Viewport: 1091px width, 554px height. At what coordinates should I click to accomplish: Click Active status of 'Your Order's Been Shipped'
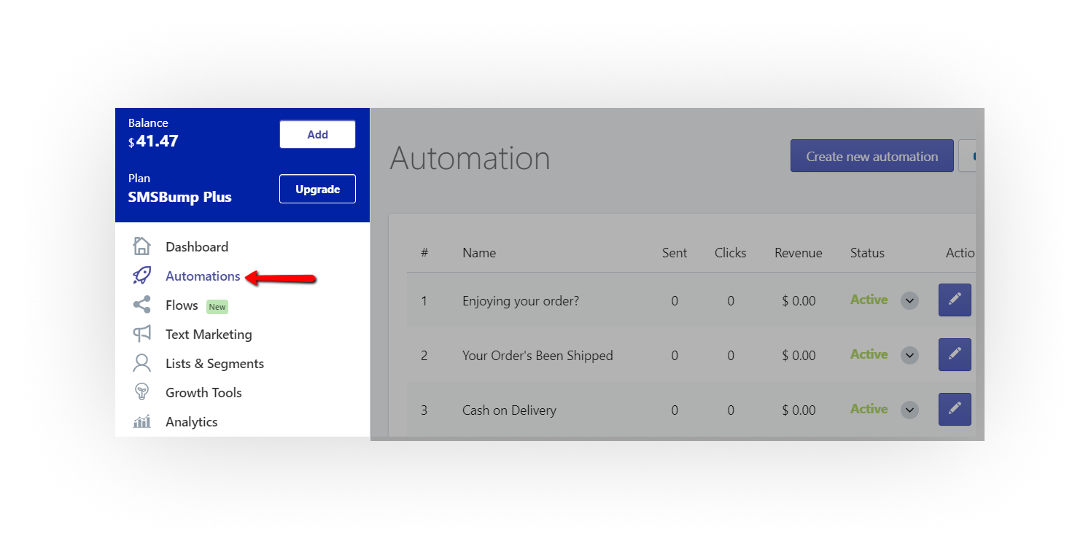coord(869,354)
